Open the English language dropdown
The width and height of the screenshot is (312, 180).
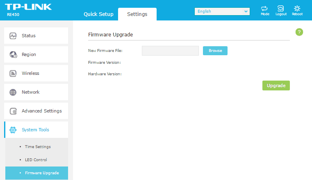click(x=222, y=11)
